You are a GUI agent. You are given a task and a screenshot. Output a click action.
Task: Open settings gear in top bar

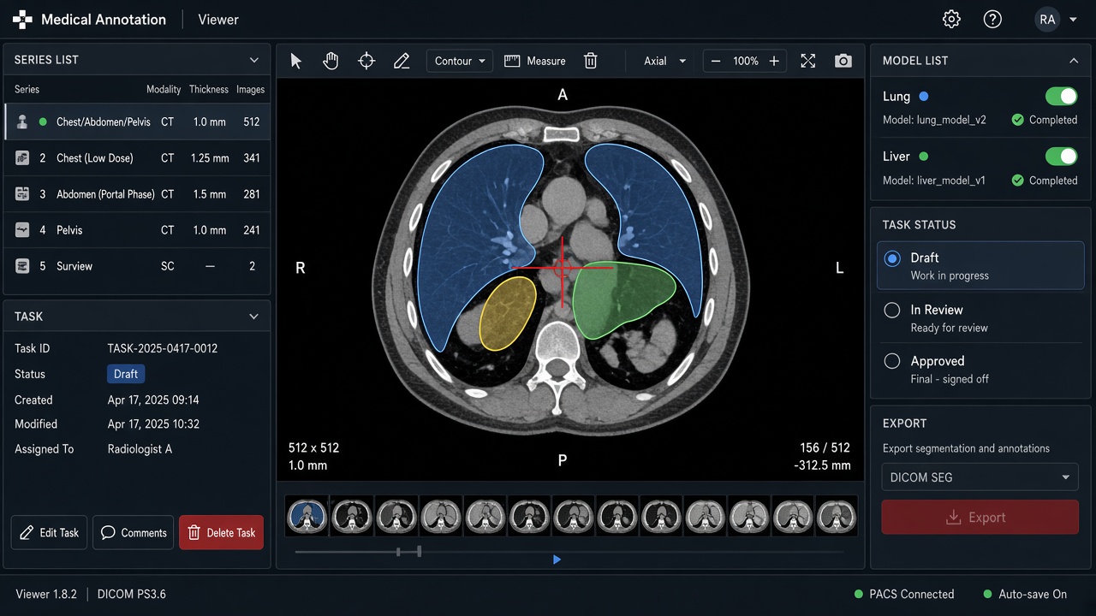[x=951, y=19]
